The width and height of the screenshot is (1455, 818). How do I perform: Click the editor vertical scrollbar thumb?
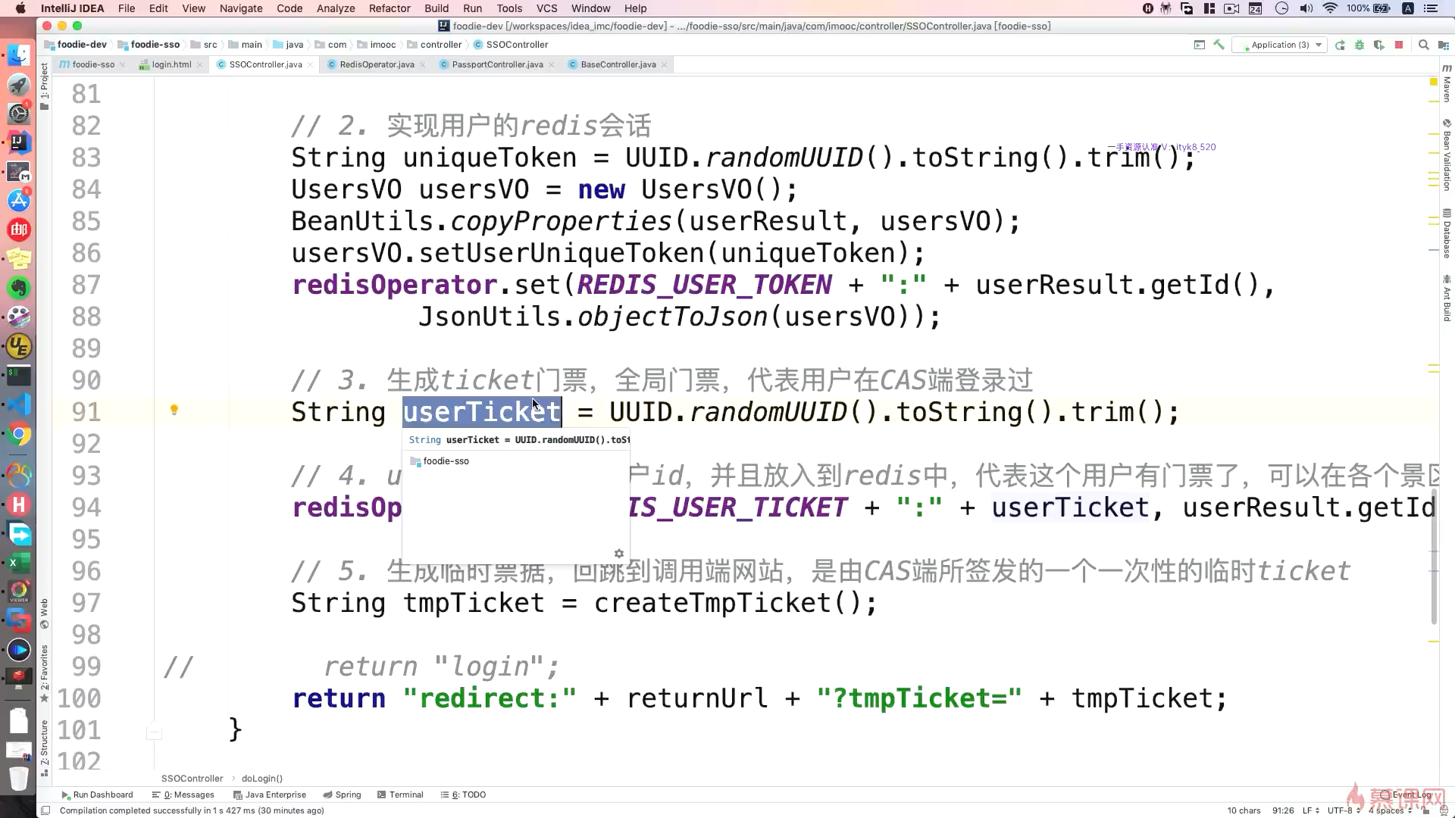1434,557
